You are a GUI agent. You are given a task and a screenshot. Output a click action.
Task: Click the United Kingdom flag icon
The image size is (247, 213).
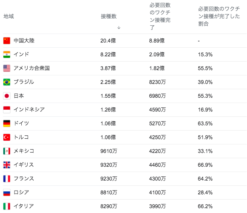pos(7,165)
